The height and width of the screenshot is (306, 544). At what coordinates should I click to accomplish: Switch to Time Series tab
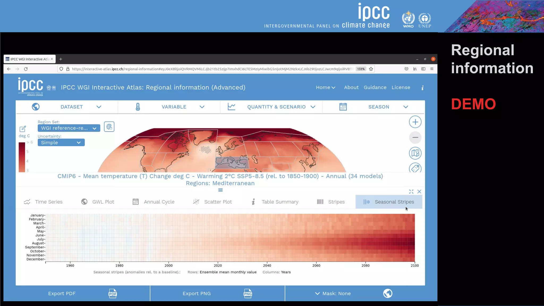pos(43,202)
